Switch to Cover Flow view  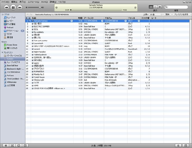[x=160, y=7]
